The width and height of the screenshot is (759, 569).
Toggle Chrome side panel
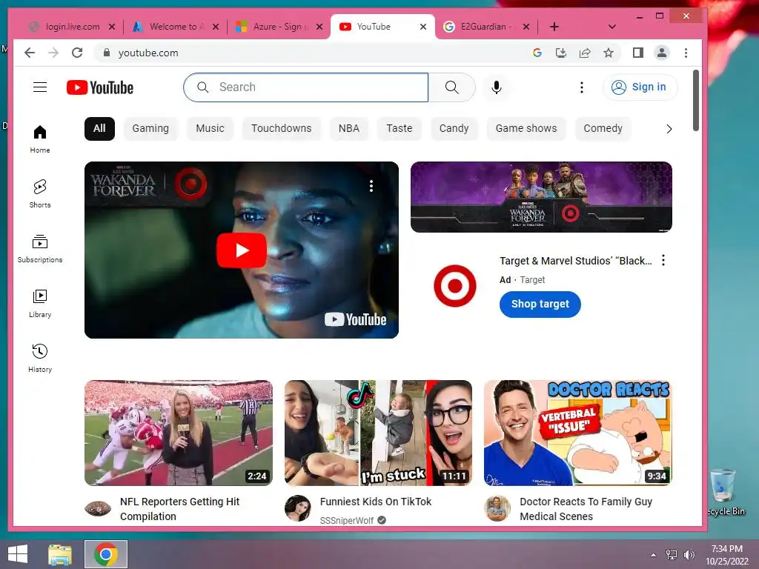tap(638, 53)
